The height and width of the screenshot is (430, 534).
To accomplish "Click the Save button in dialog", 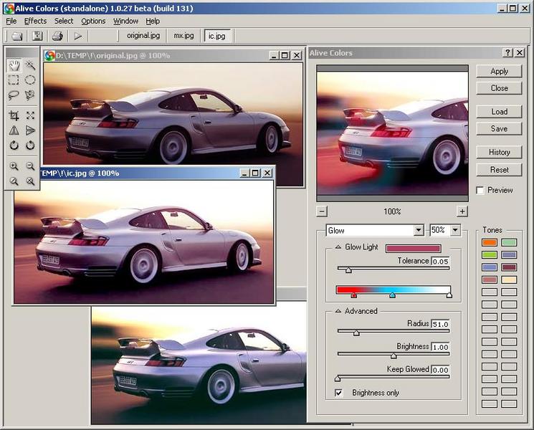I will [499, 129].
